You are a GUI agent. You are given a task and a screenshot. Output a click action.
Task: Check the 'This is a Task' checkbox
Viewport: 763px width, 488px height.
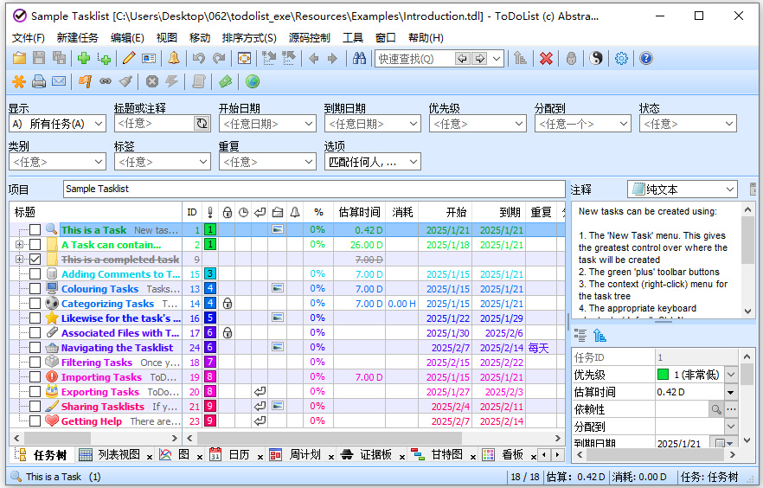35,230
